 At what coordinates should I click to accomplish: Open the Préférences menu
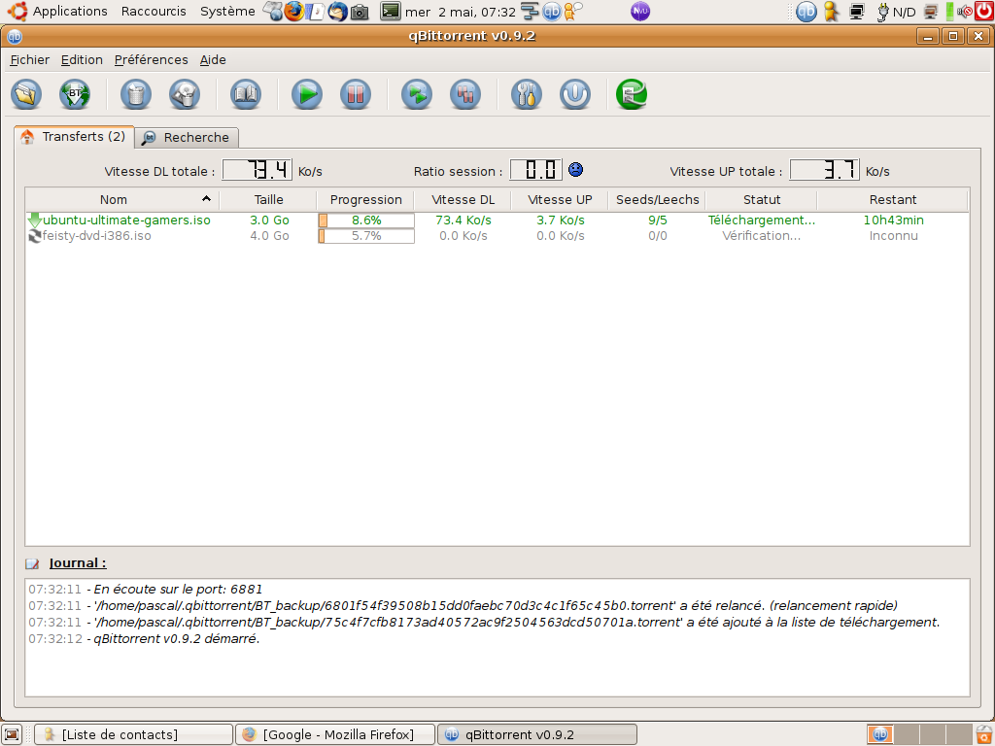(151, 59)
